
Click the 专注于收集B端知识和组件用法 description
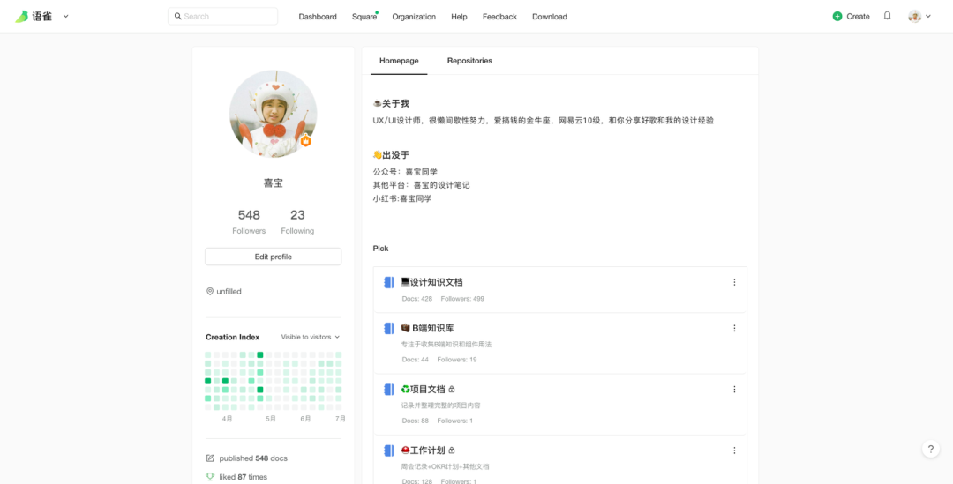coord(446,345)
